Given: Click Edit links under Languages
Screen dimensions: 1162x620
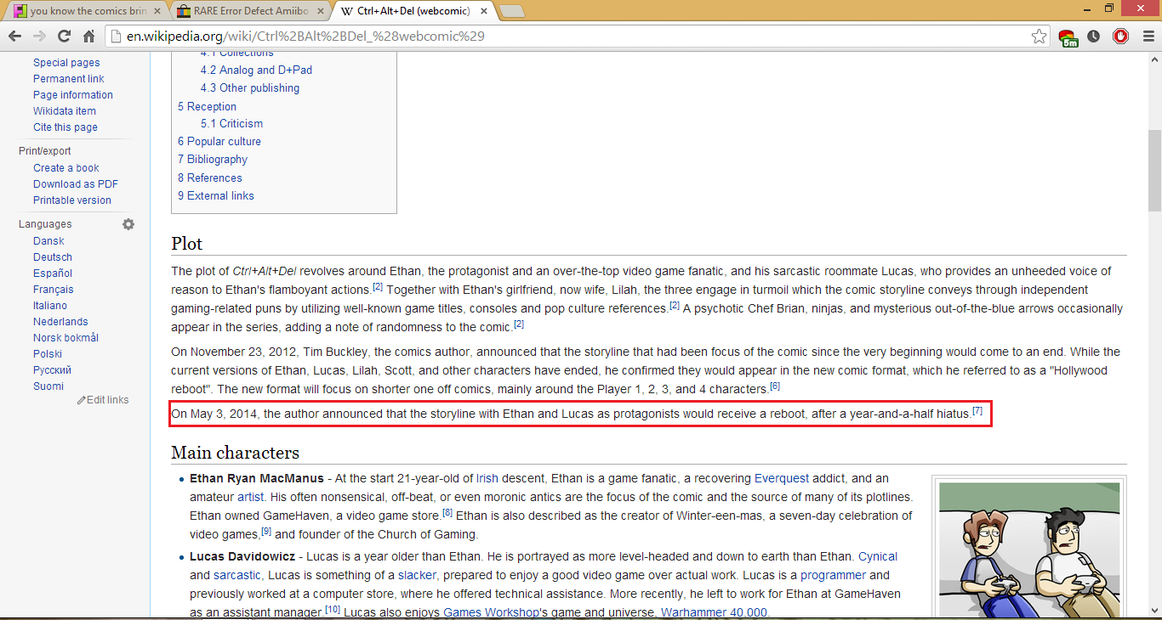Looking at the screenshot, I should [107, 400].
